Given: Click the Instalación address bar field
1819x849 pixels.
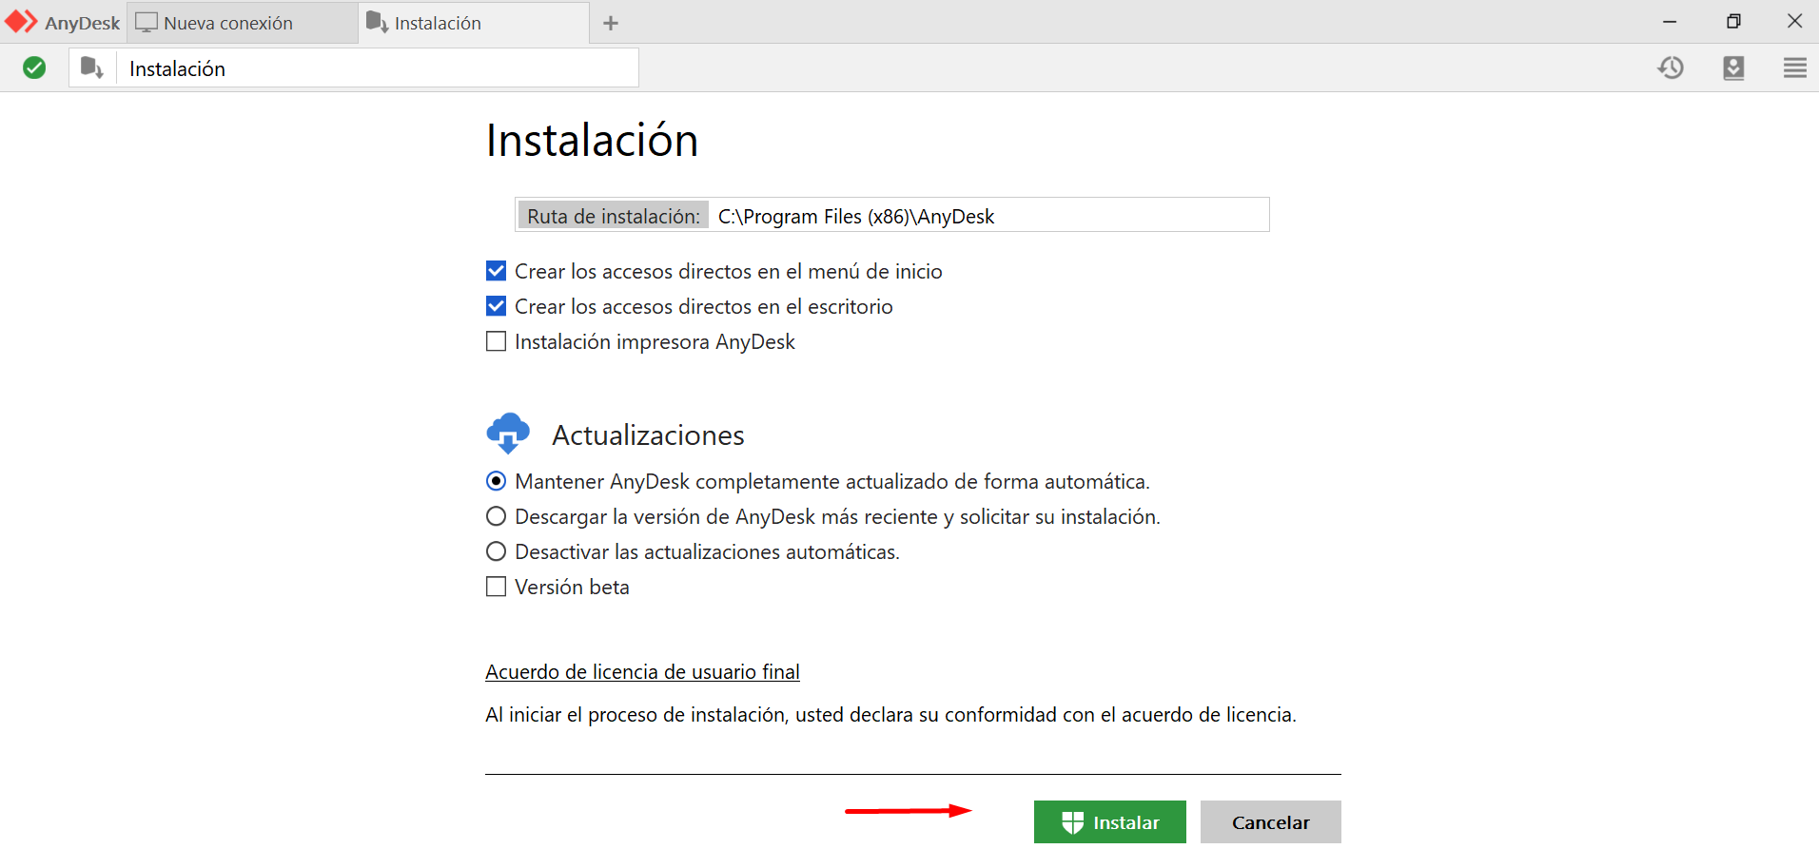Looking at the screenshot, I should pos(377,68).
